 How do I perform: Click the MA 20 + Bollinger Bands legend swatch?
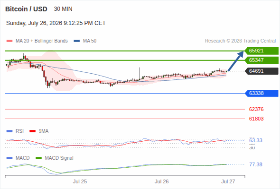tap(9, 41)
